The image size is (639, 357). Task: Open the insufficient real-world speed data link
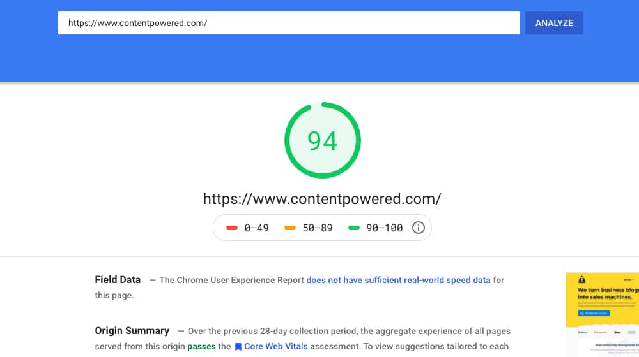tap(398, 280)
